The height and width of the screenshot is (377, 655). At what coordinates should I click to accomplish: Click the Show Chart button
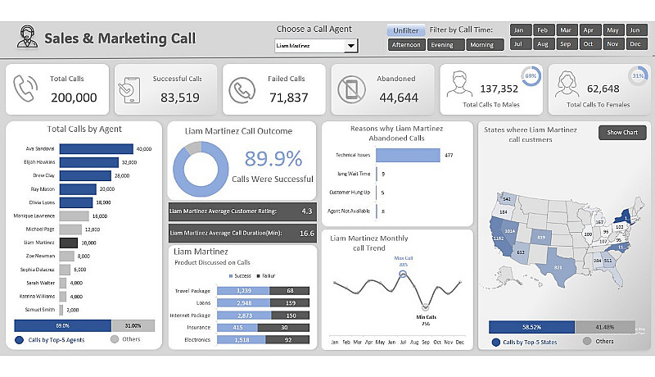click(x=622, y=133)
